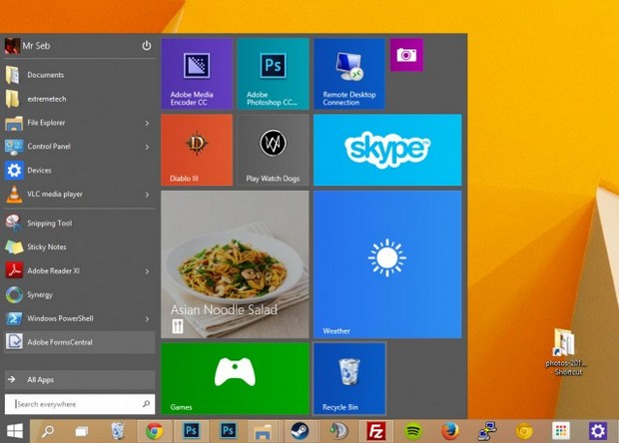Click the small purple Camera tile
Viewport: 619px width, 443px height.
point(406,55)
